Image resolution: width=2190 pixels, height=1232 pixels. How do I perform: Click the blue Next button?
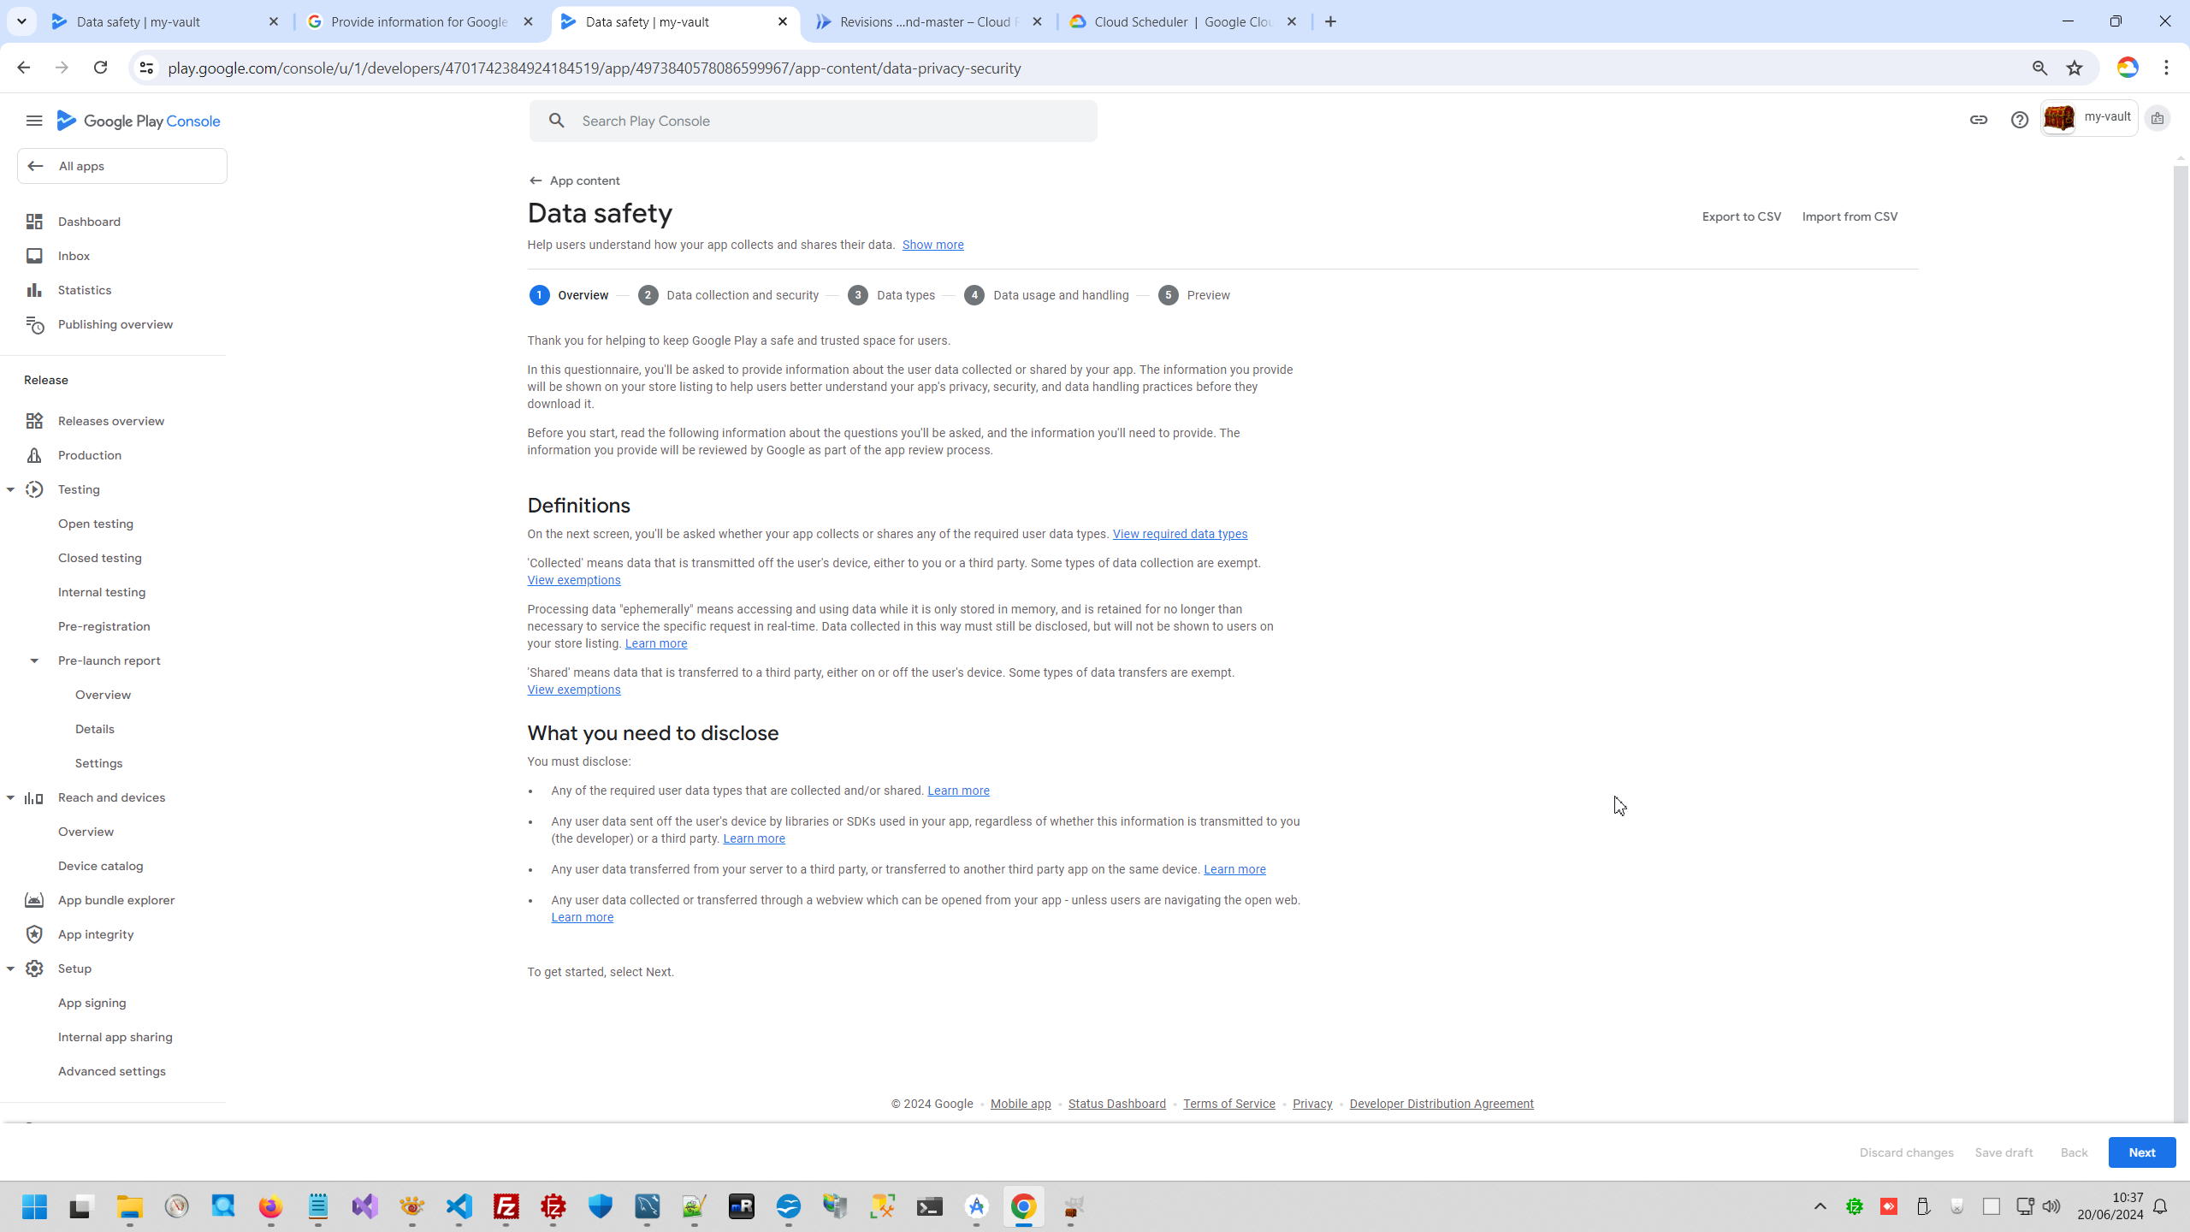2141,1152
